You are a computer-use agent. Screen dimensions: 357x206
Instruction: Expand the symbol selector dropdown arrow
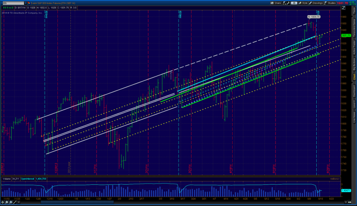(x=26, y=3)
